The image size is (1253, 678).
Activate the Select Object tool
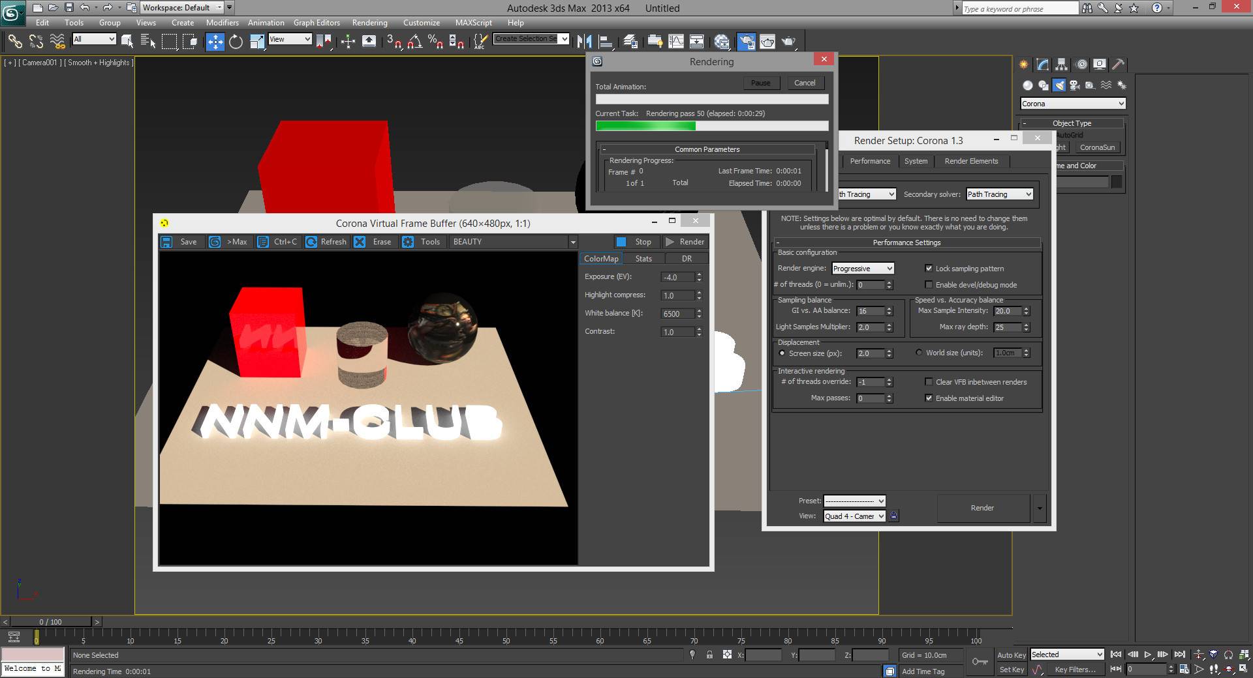127,42
